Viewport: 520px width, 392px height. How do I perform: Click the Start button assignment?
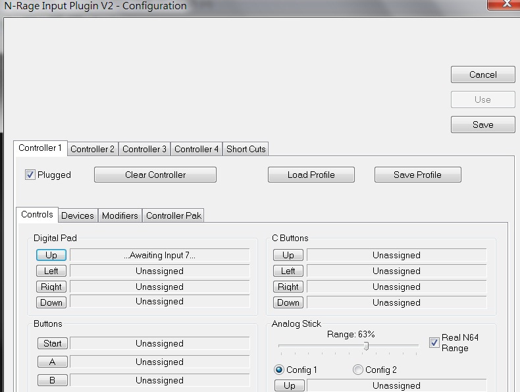point(53,343)
